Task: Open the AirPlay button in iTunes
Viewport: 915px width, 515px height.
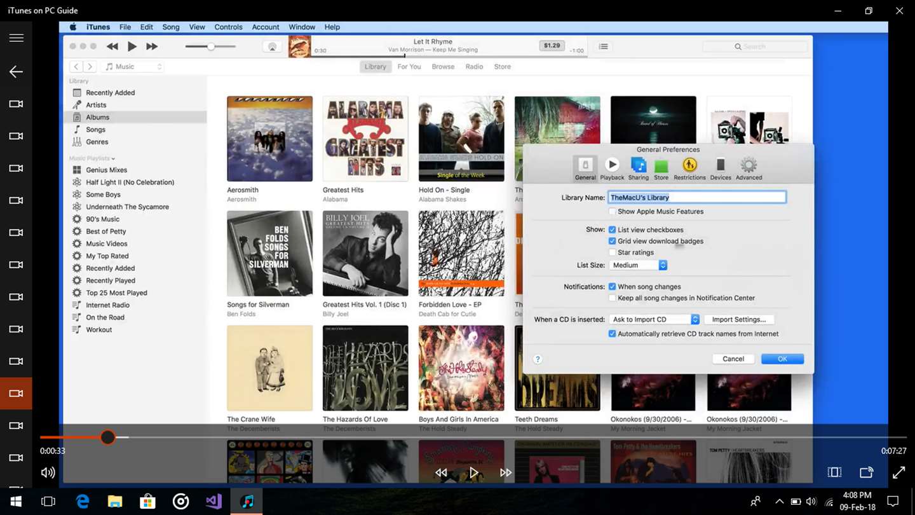Action: pos(273,46)
